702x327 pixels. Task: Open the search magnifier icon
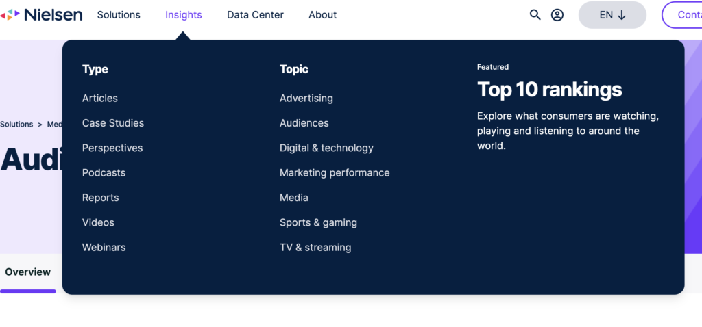pos(535,15)
